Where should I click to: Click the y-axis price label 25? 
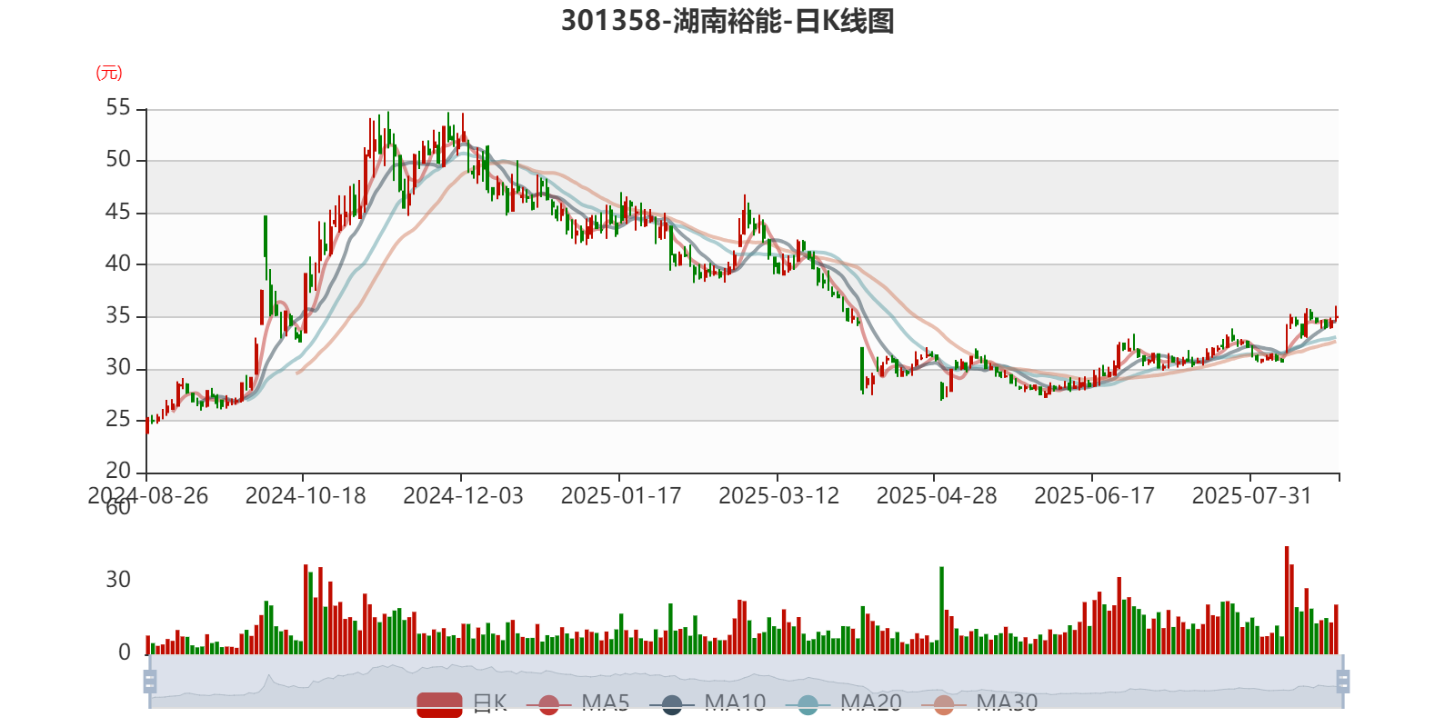click(118, 420)
